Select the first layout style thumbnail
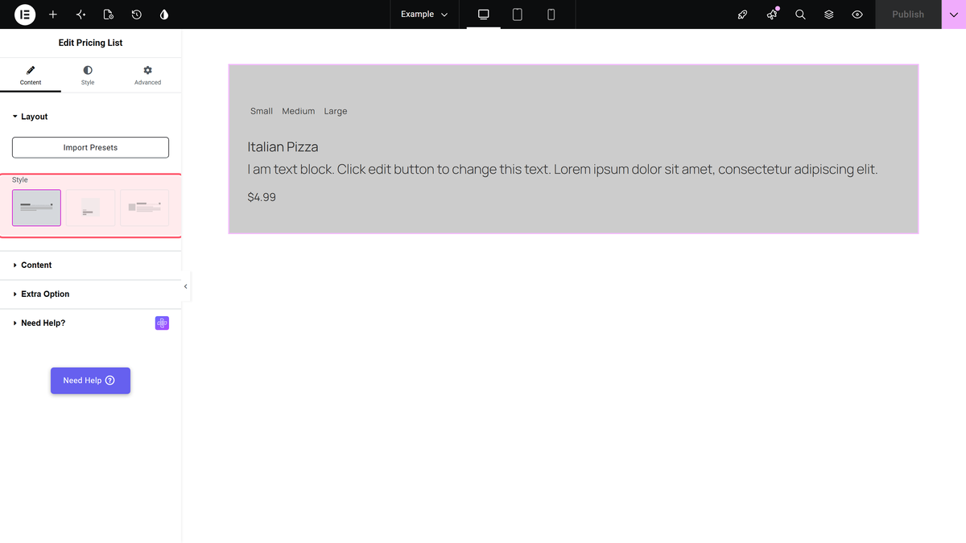 click(36, 208)
